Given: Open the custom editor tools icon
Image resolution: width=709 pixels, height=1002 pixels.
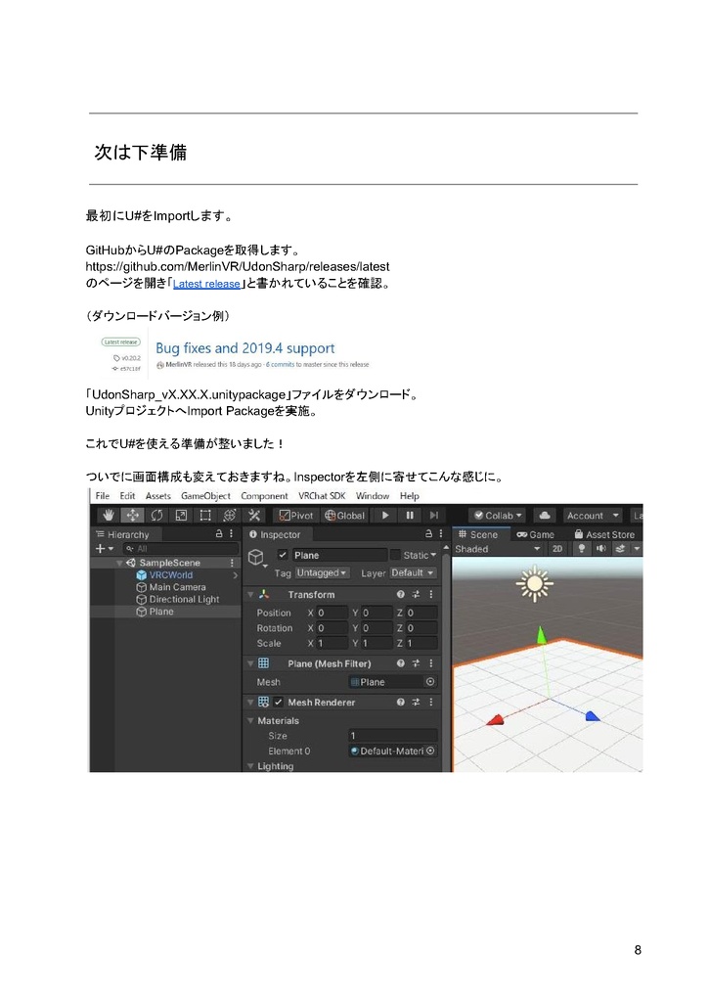Looking at the screenshot, I should coord(254,515).
